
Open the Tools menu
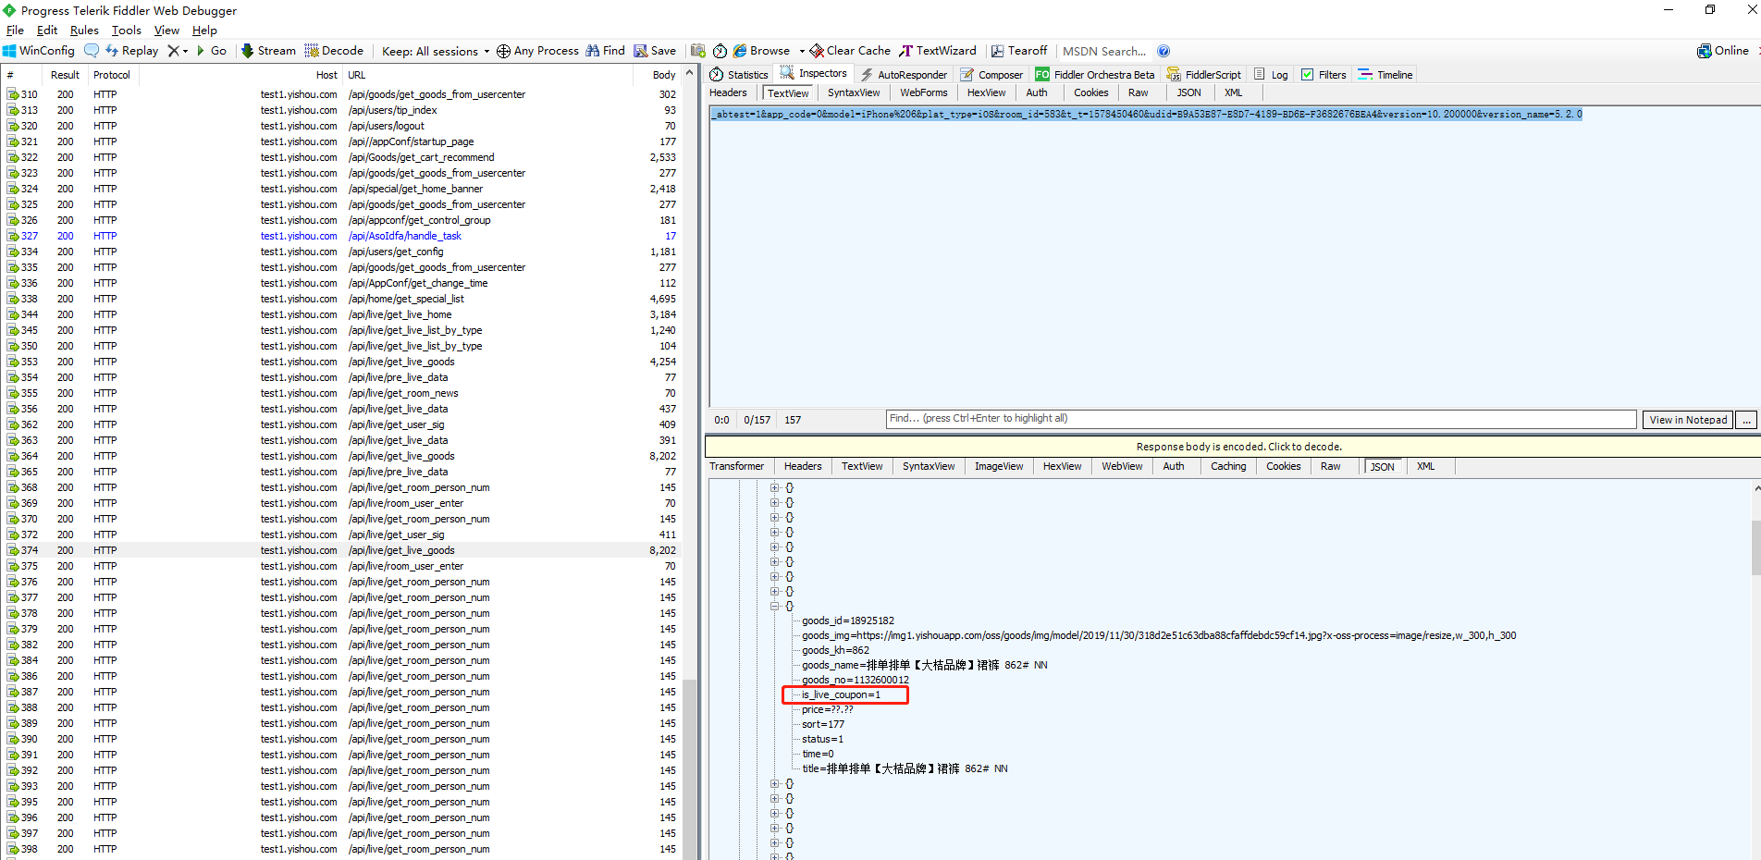point(127,31)
